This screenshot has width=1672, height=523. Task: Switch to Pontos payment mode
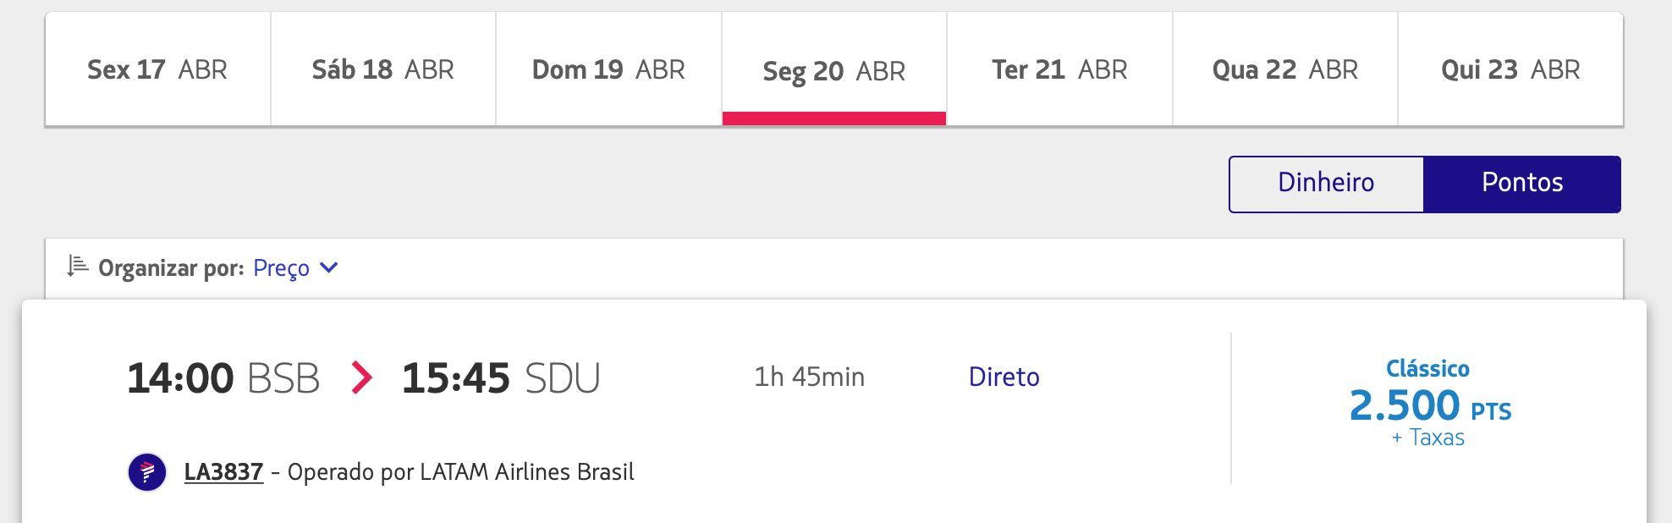pos(1522,184)
